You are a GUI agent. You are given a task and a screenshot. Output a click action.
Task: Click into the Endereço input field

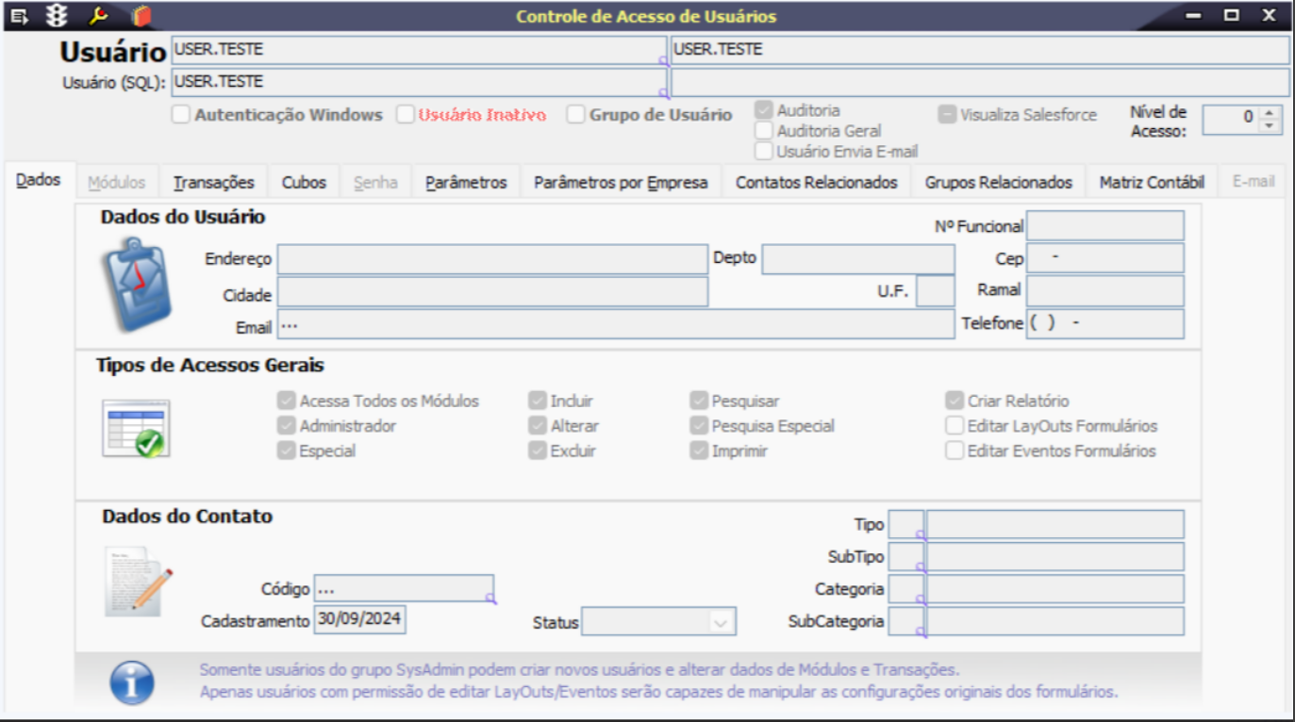pyautogui.click(x=492, y=259)
